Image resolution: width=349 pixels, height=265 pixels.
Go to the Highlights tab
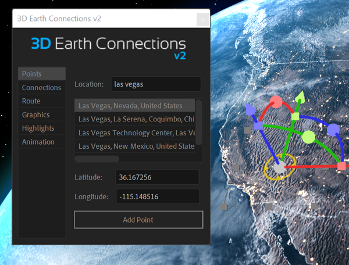click(42, 128)
